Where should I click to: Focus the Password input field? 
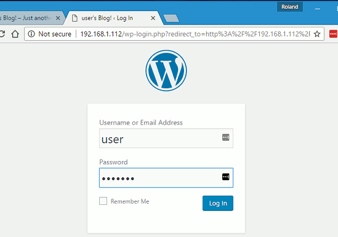pos(166,178)
